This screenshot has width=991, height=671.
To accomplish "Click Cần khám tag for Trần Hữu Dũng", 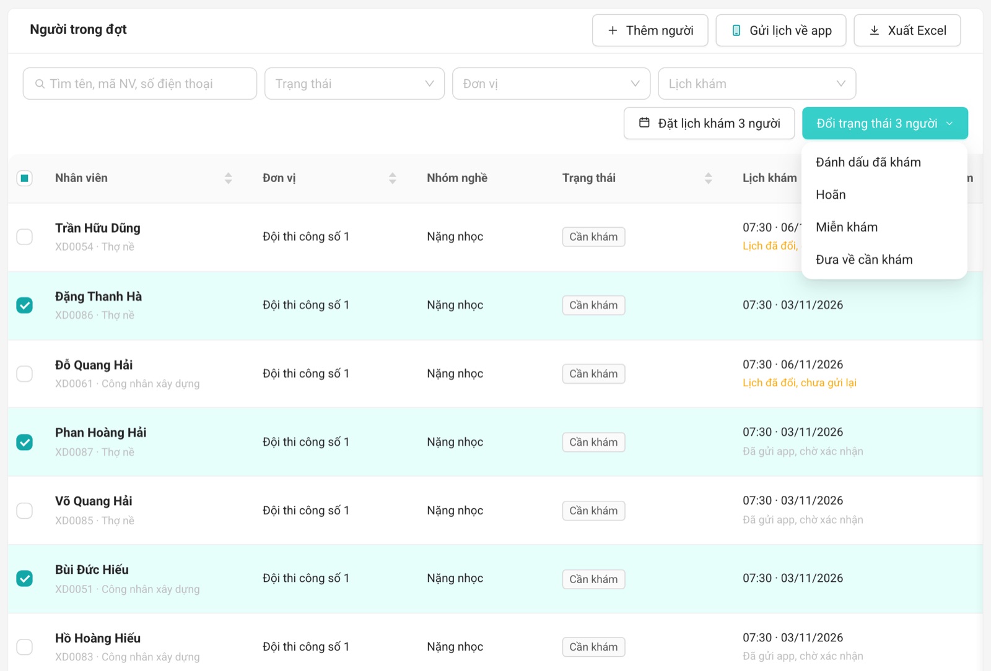I will [x=593, y=237].
